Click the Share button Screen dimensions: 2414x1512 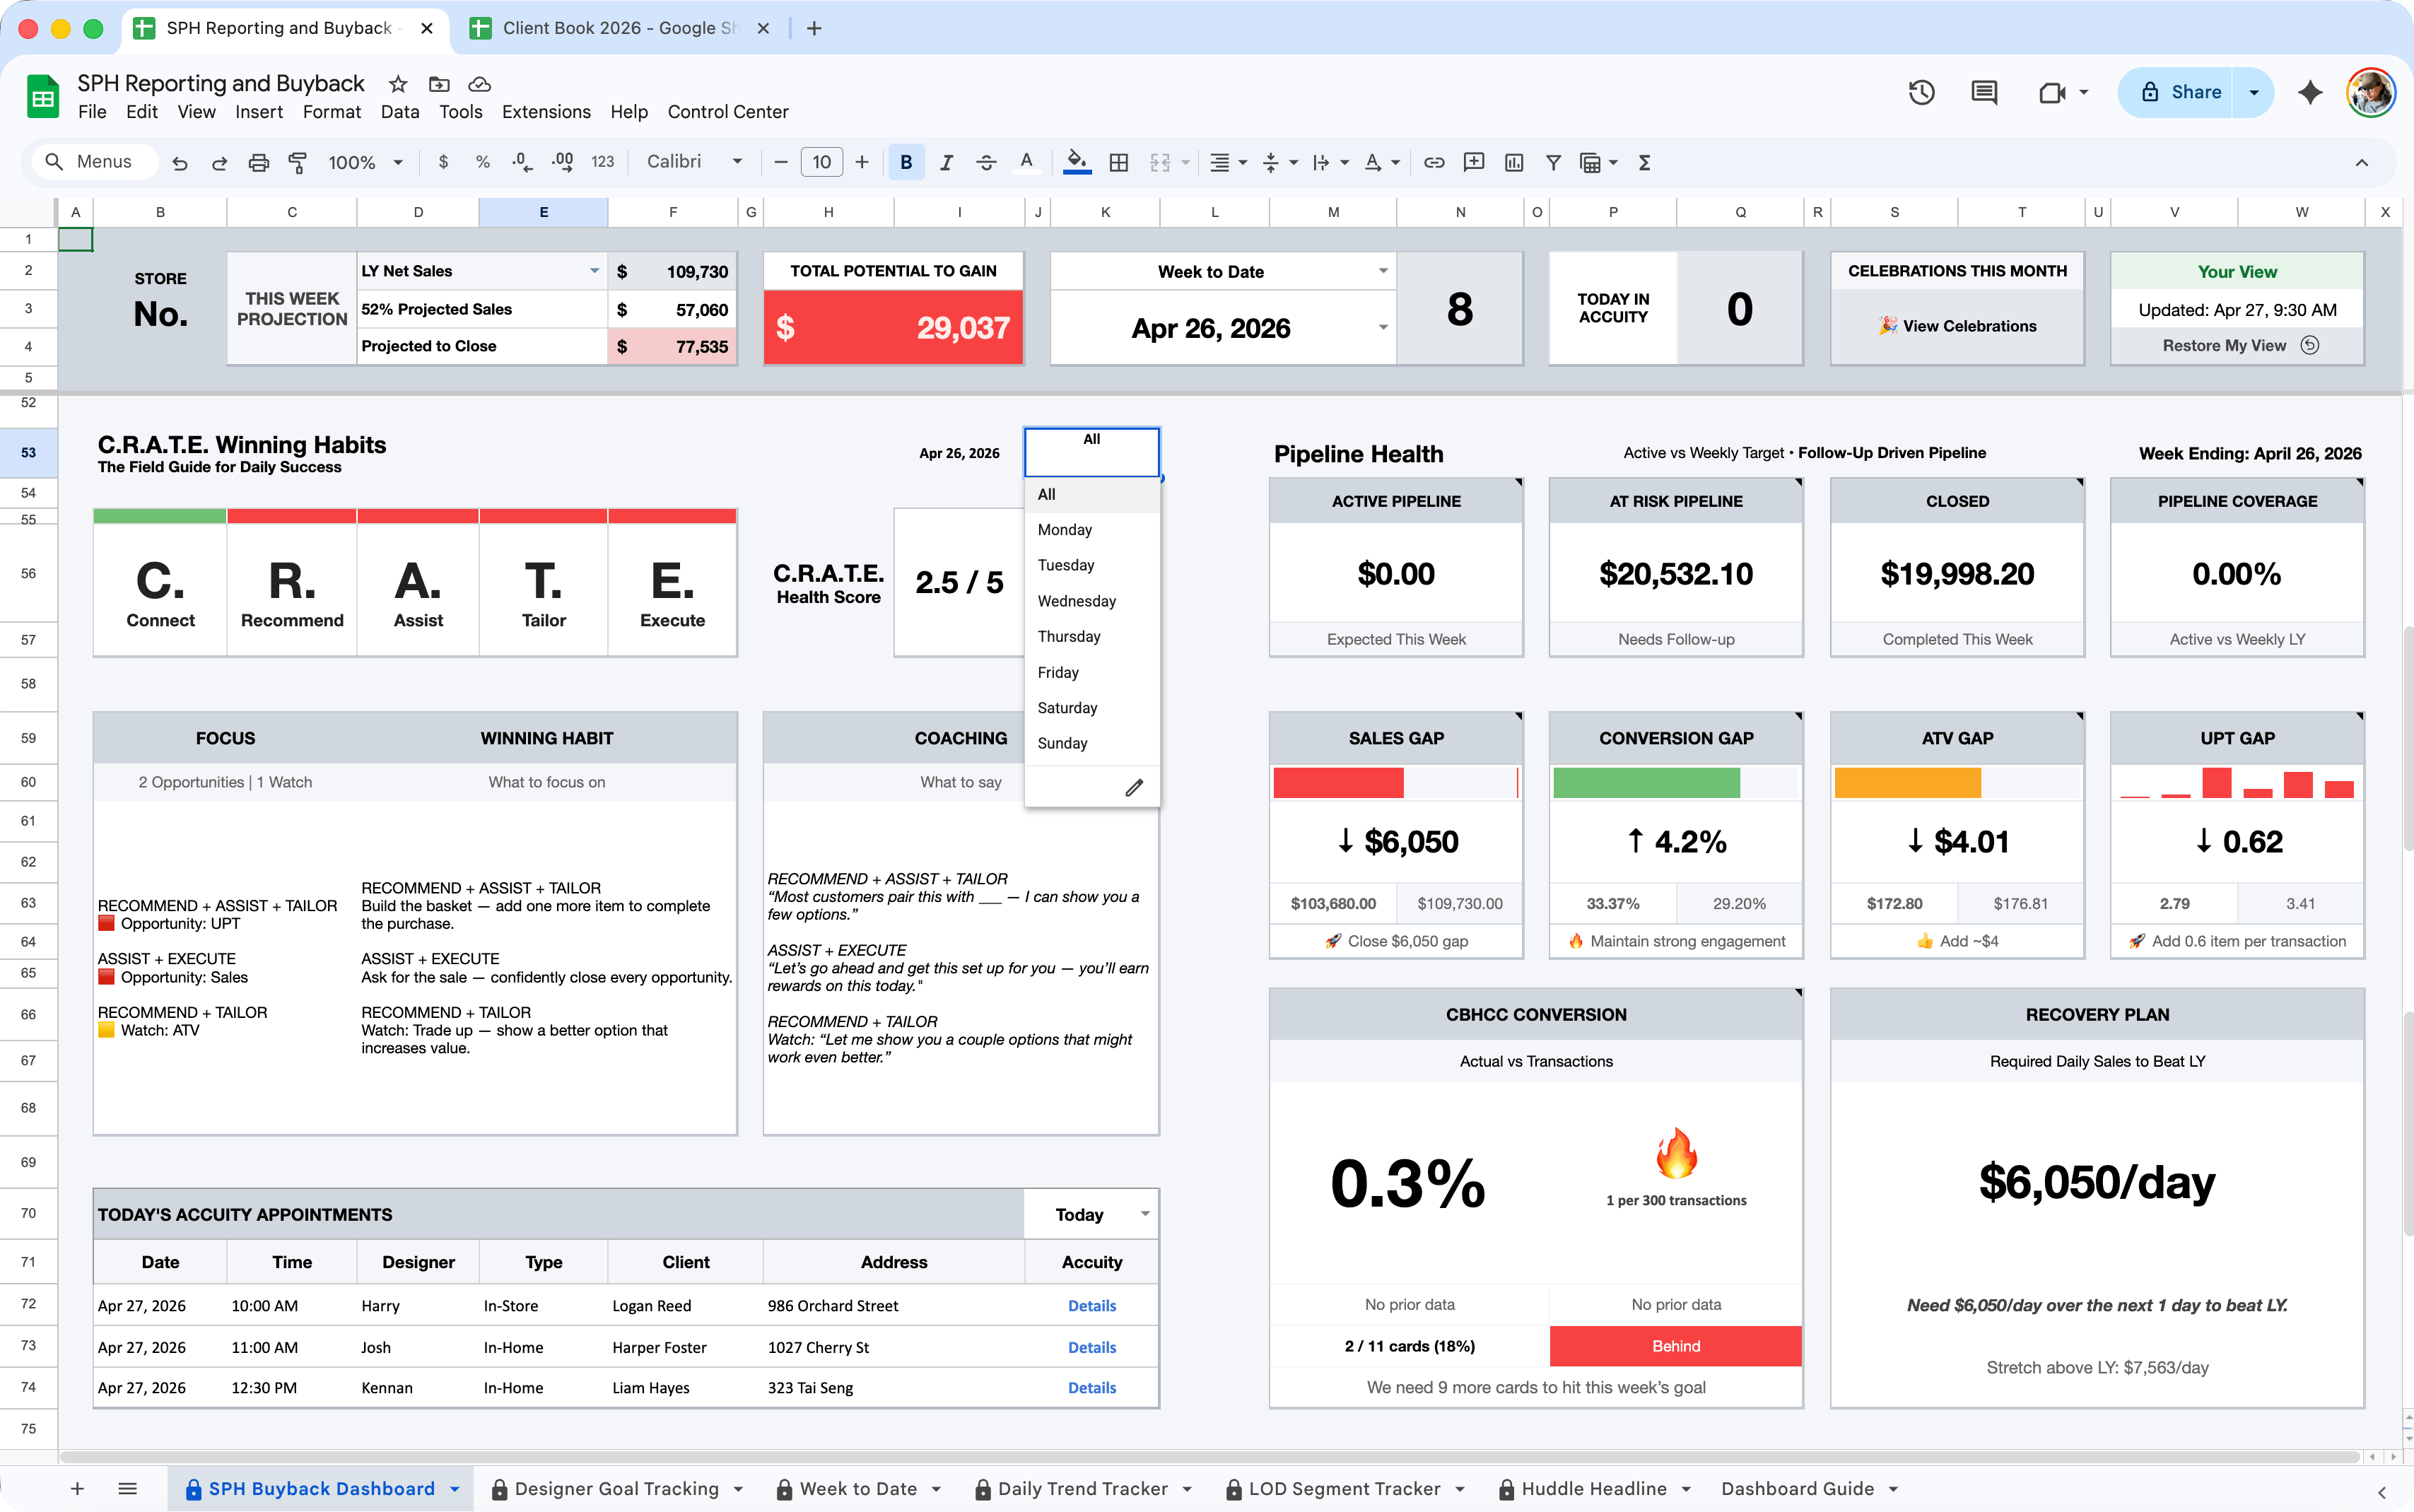point(2181,93)
